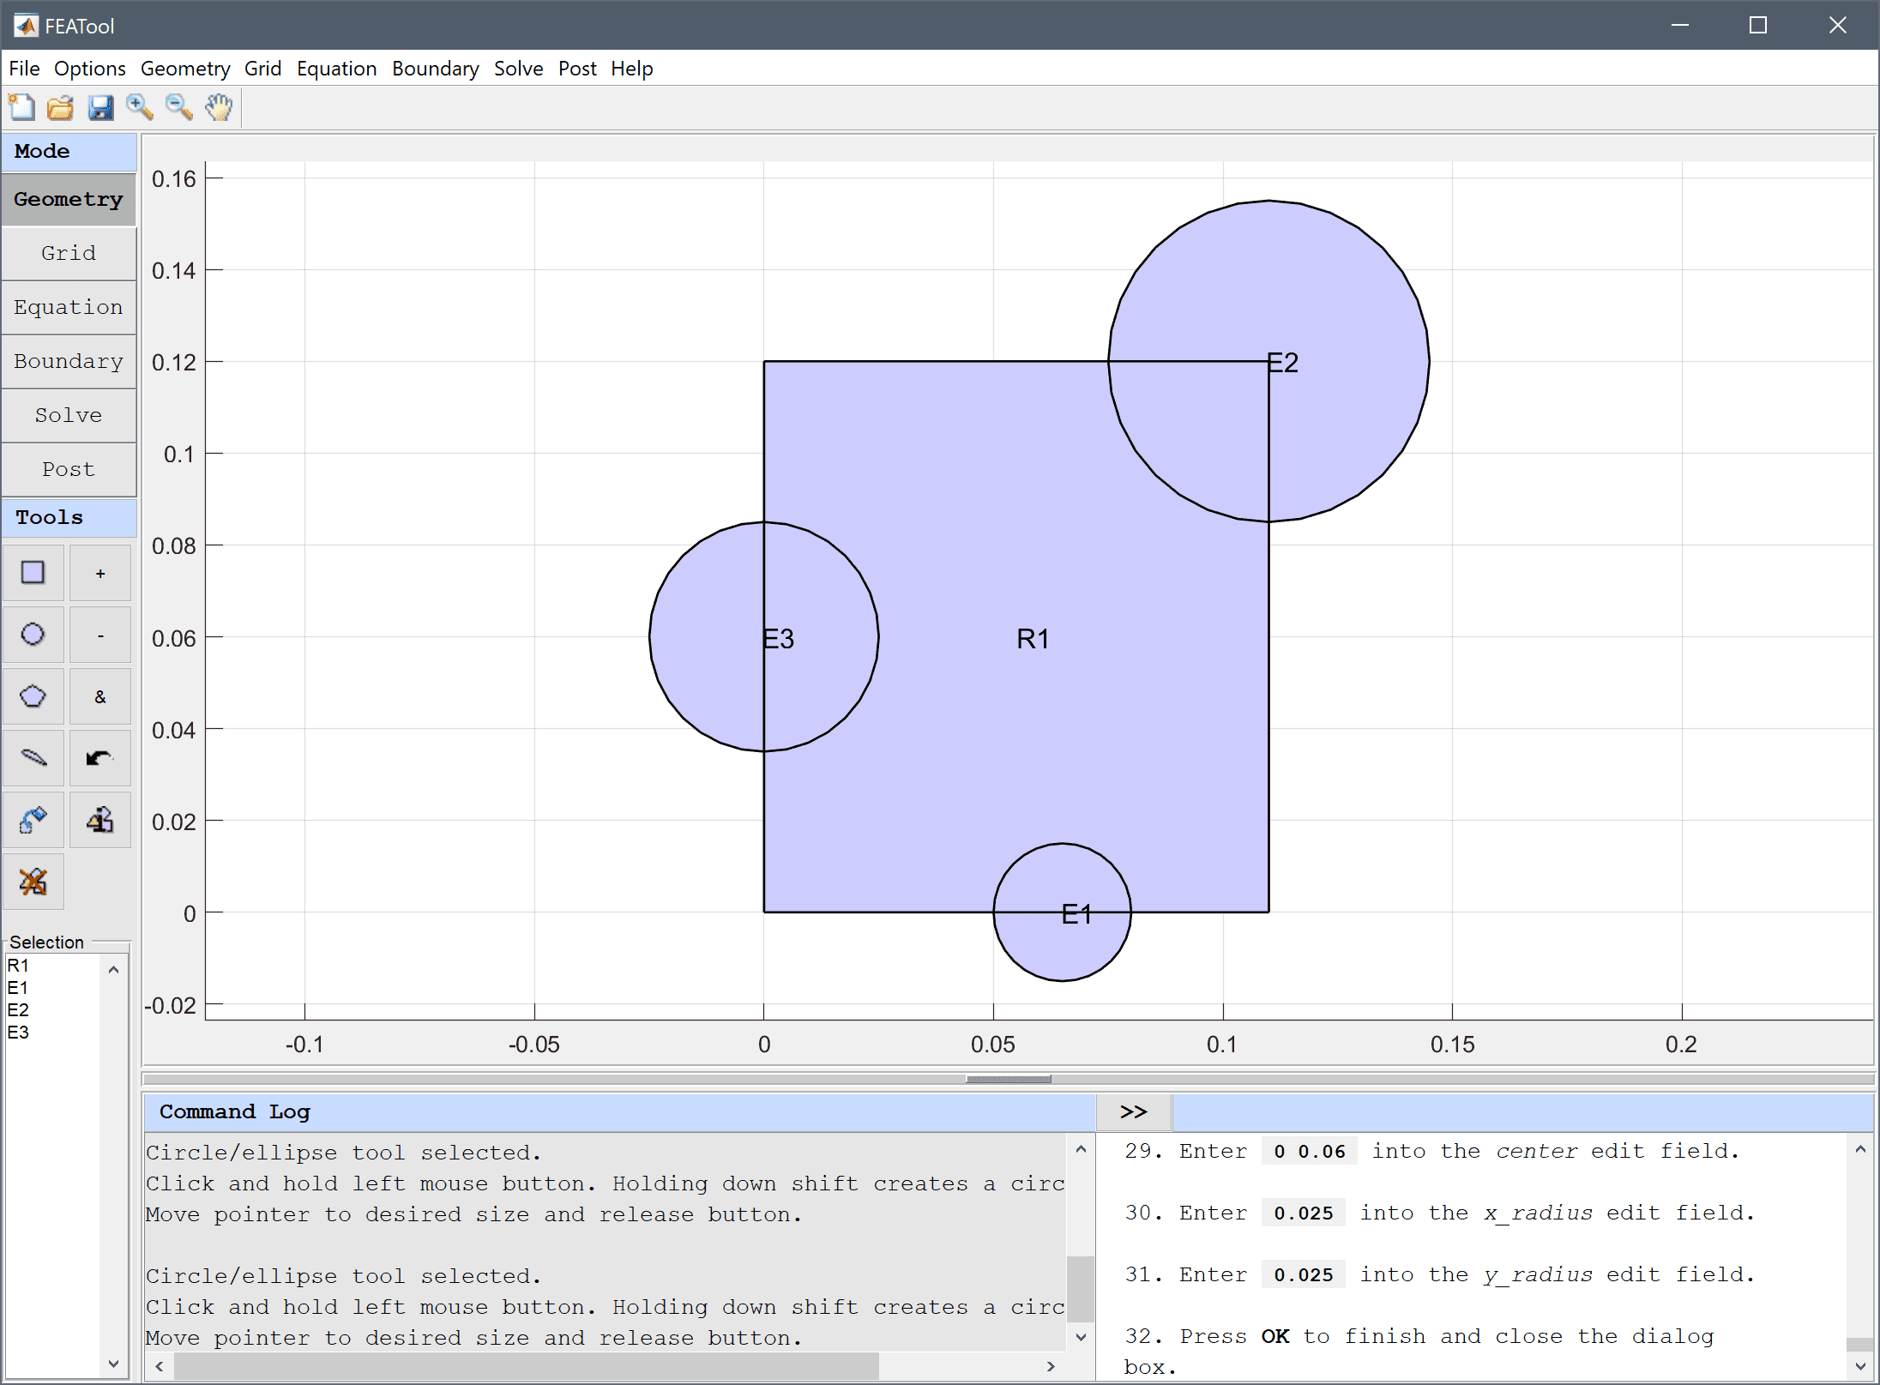The width and height of the screenshot is (1880, 1385).
Task: Activate the Pan hand tool
Action: [220, 107]
